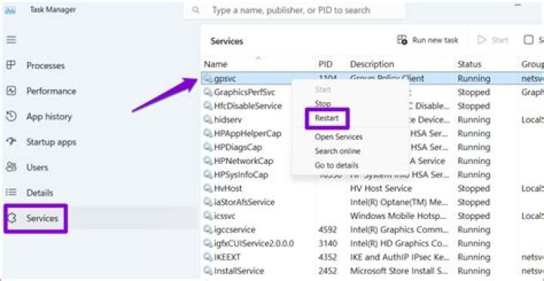Click the Performance sidebar icon

pos(11,91)
